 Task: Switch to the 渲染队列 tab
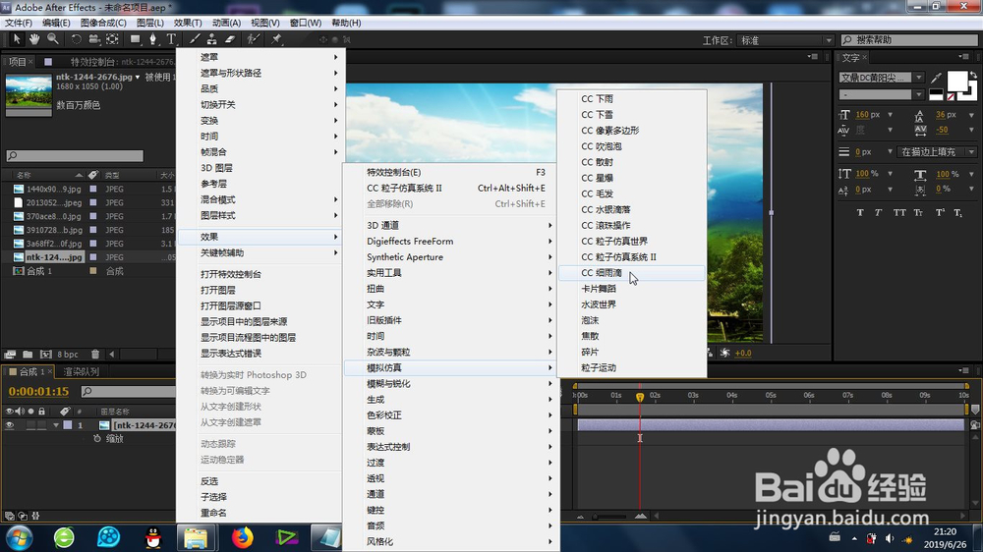[81, 371]
